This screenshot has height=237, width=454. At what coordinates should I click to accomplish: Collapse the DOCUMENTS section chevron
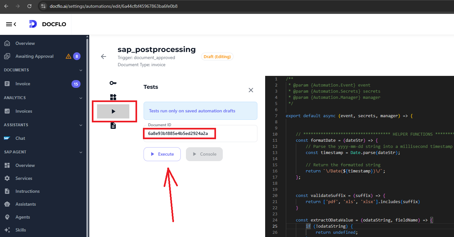(81, 70)
